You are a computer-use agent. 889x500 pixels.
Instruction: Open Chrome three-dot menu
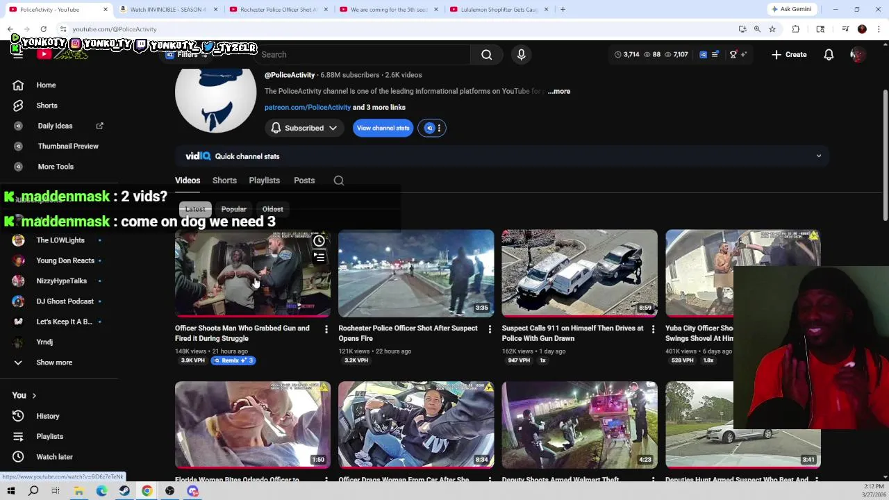(879, 29)
